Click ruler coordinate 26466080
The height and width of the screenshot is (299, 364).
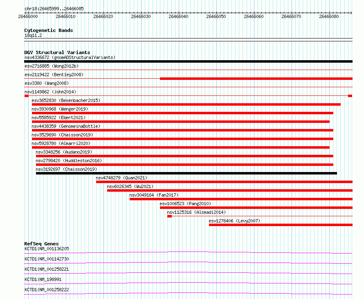(x=329, y=16)
